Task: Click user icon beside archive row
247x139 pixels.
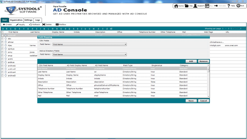Action: coord(6,62)
